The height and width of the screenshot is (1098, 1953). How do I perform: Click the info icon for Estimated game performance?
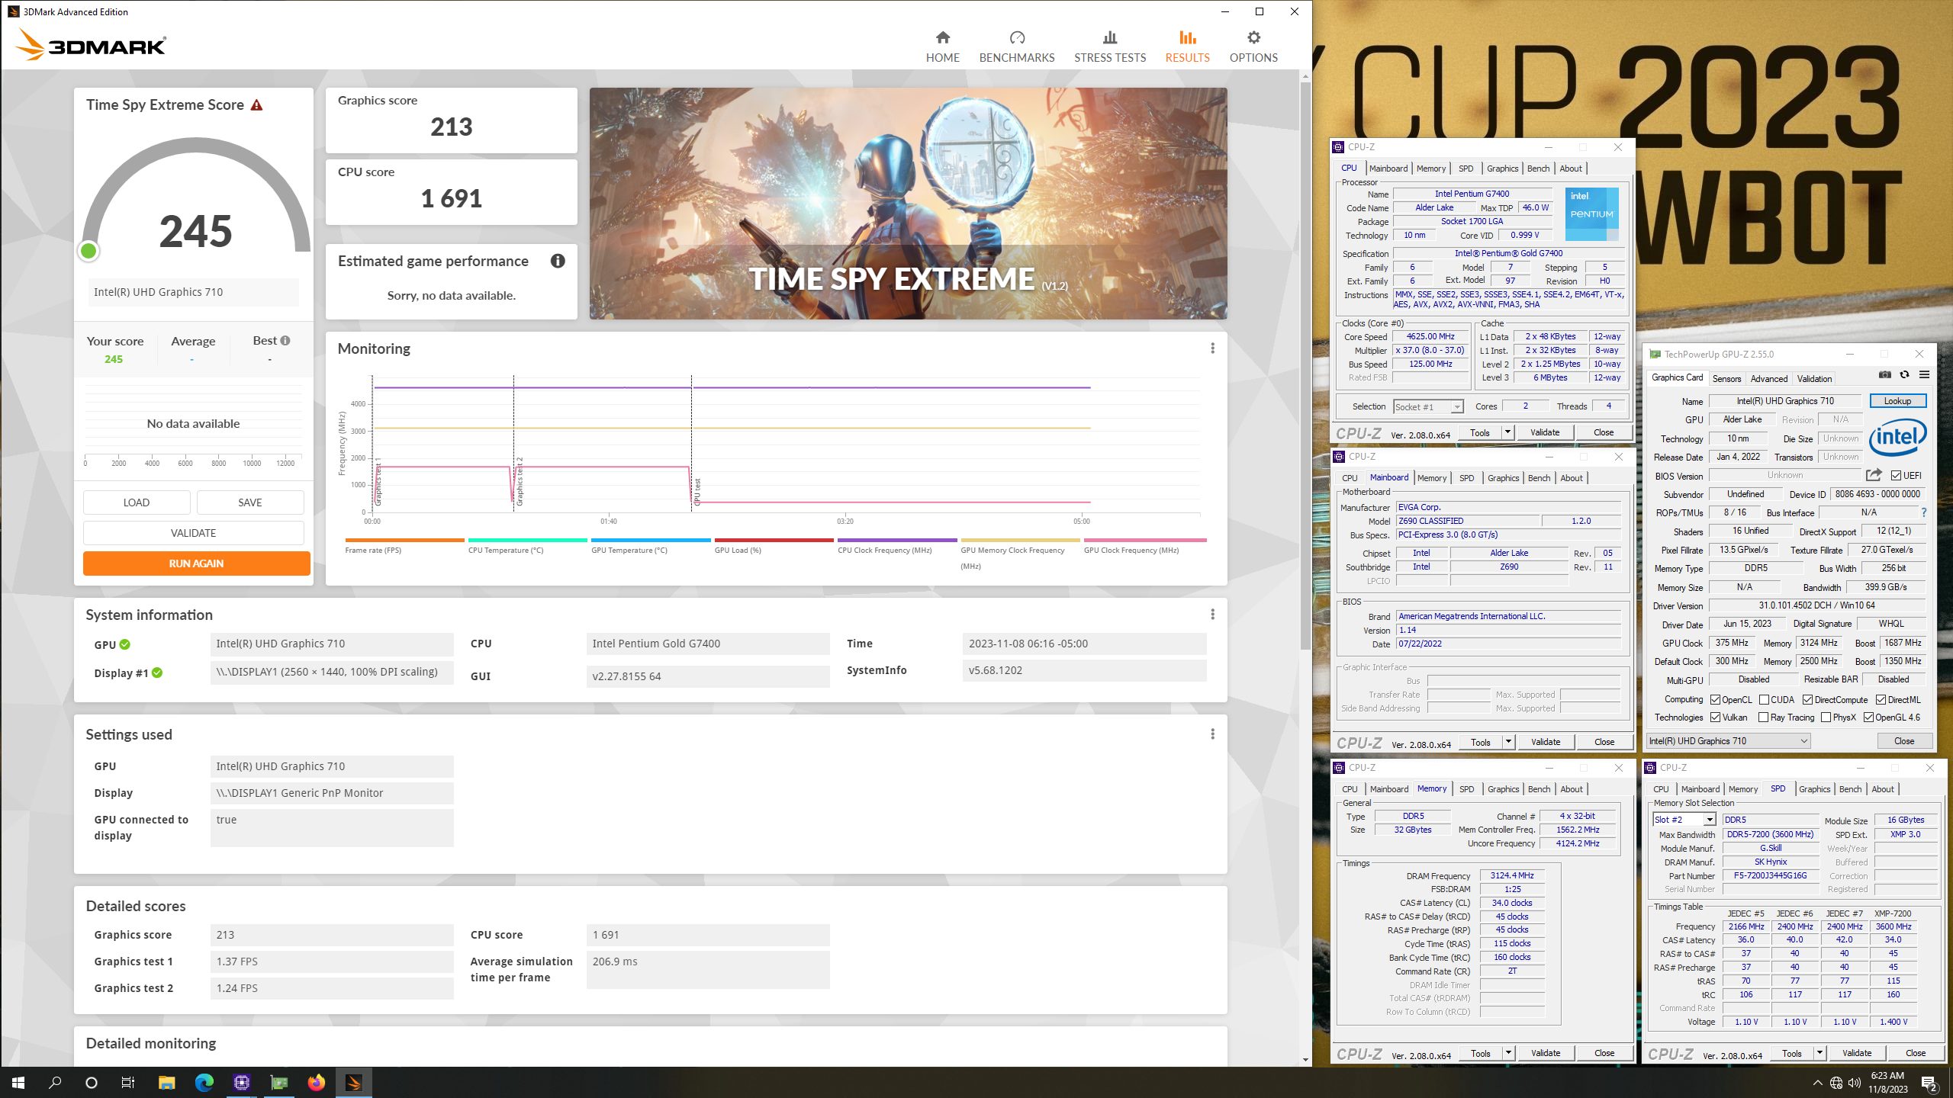pos(558,262)
